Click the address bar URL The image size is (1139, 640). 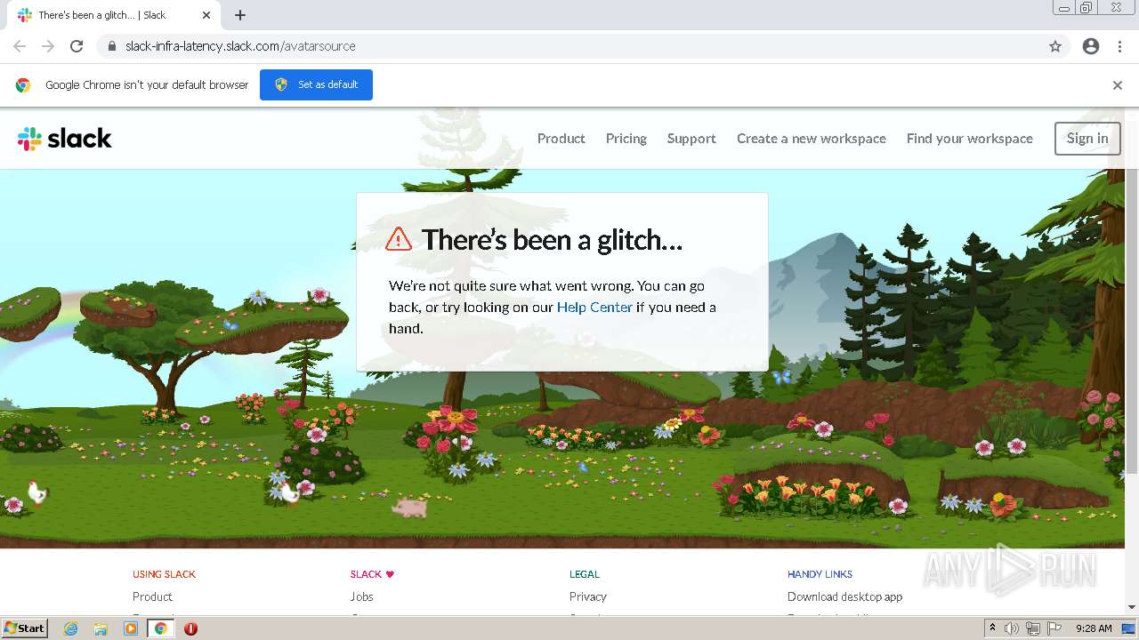[x=240, y=46]
